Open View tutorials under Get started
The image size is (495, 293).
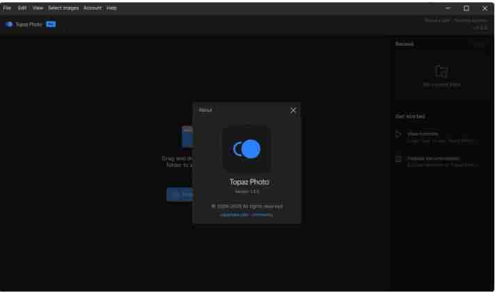coord(423,134)
